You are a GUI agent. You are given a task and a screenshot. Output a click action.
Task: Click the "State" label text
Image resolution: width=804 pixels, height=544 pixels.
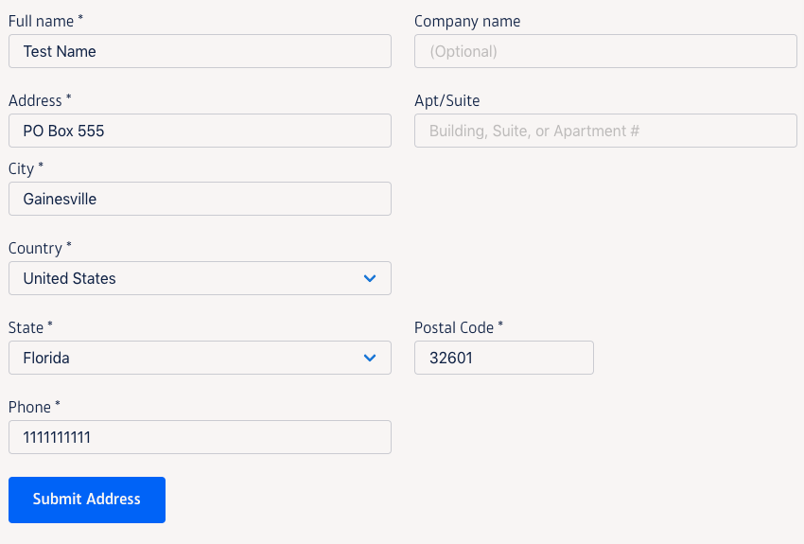pos(26,327)
